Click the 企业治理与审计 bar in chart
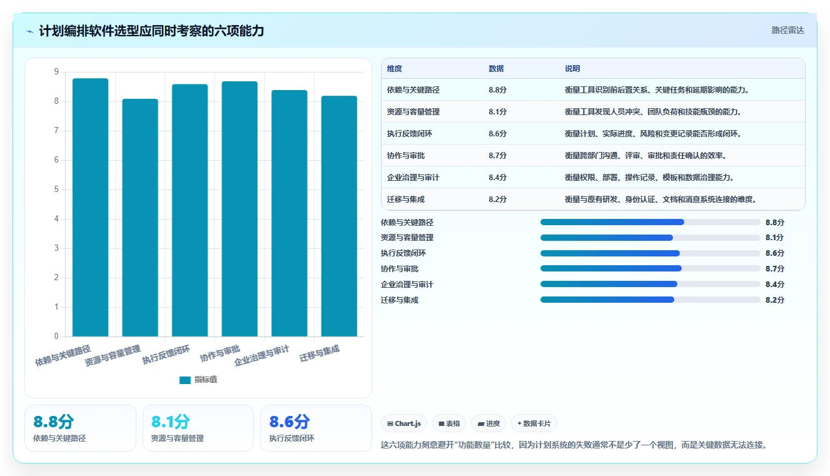830x476 pixels. click(289, 213)
